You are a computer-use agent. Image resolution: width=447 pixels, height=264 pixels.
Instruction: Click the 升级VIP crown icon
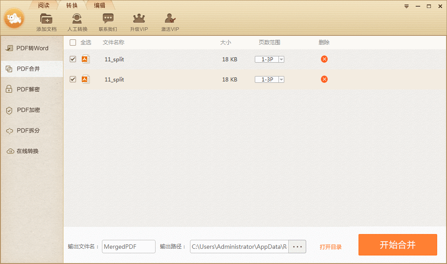pos(139,20)
